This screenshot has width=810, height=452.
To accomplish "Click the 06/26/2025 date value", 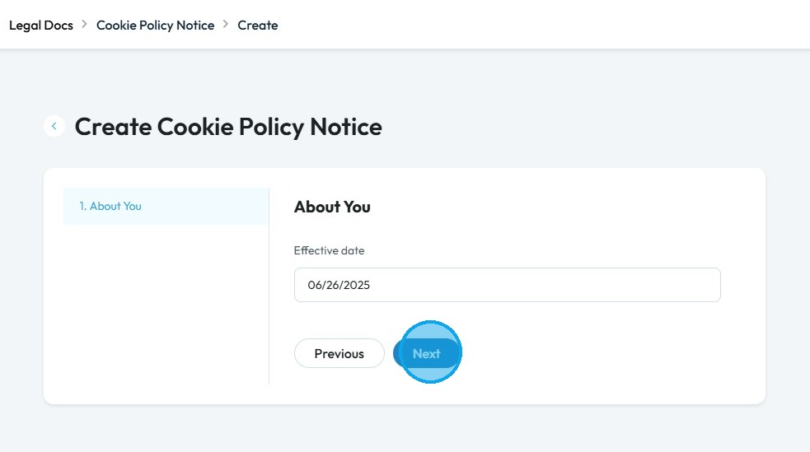I will [x=339, y=286].
